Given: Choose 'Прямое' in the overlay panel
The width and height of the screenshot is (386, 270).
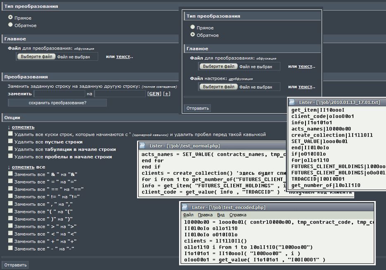Looking at the screenshot, I should (x=192, y=28).
